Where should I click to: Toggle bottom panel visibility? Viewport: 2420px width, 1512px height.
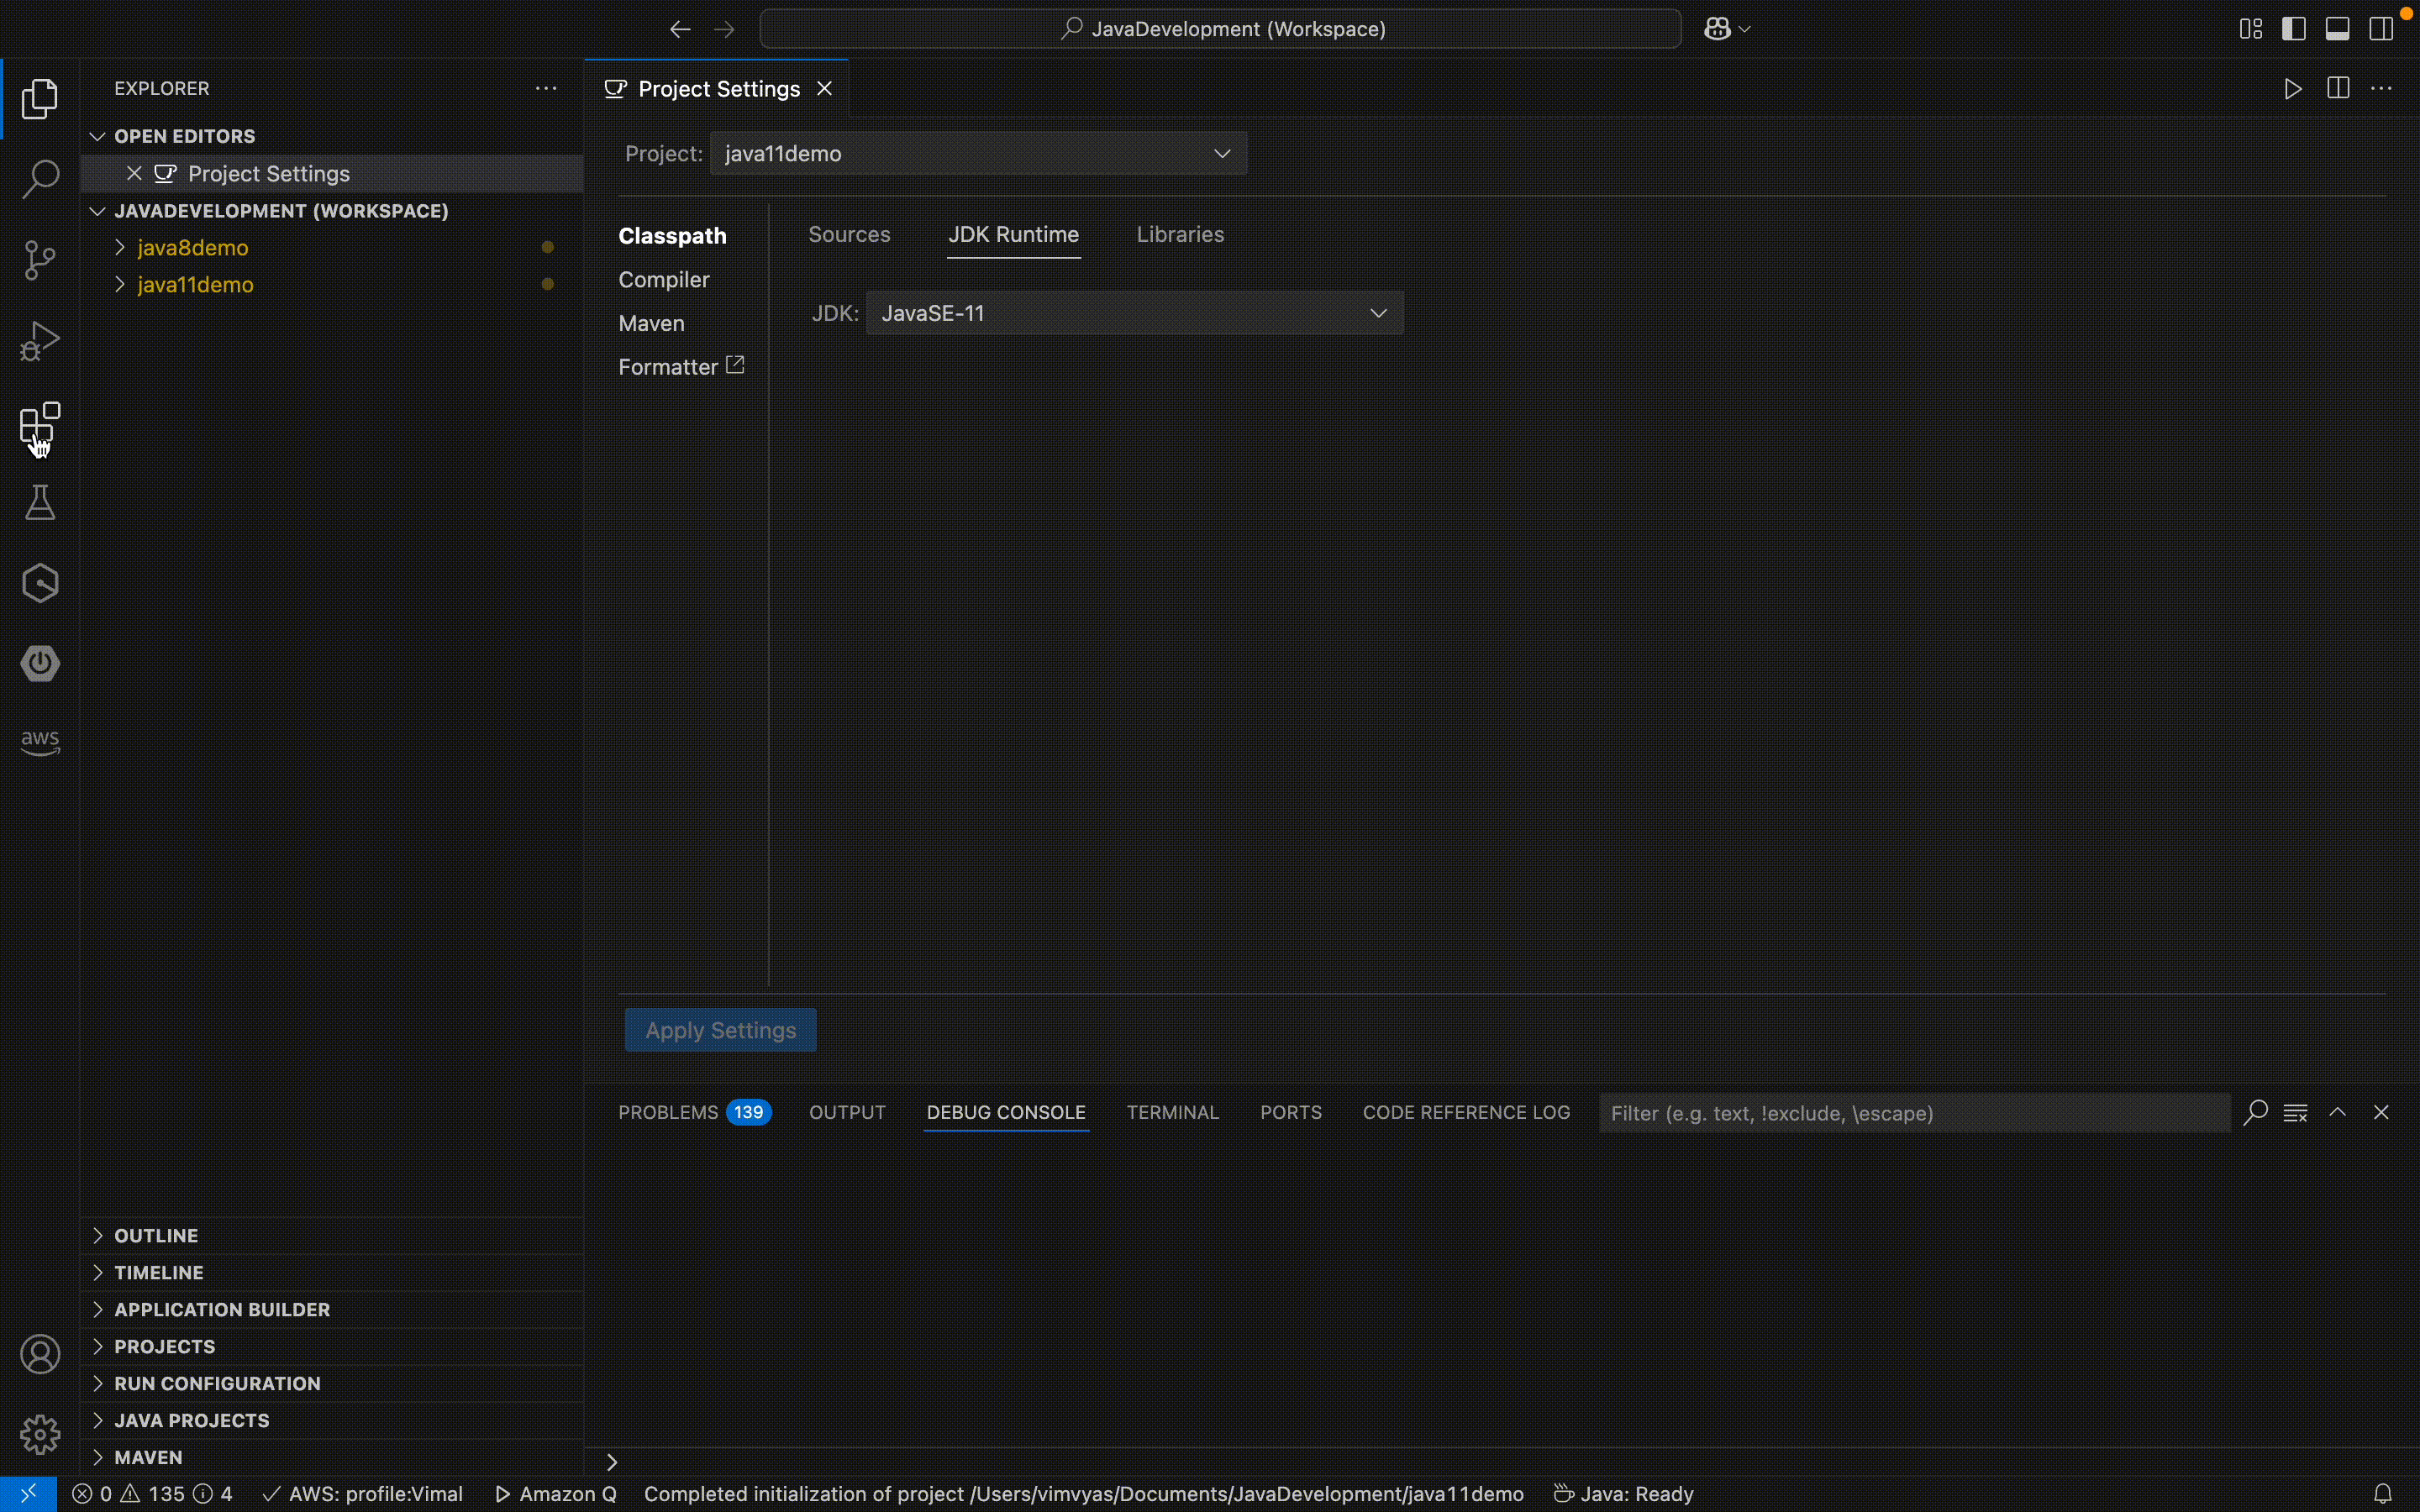(x=2338, y=28)
